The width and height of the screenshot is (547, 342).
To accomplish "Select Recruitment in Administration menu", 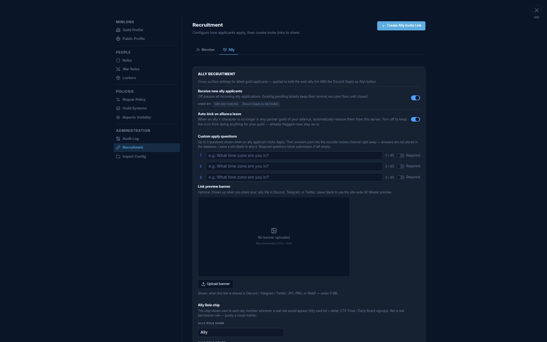I will coord(147,147).
